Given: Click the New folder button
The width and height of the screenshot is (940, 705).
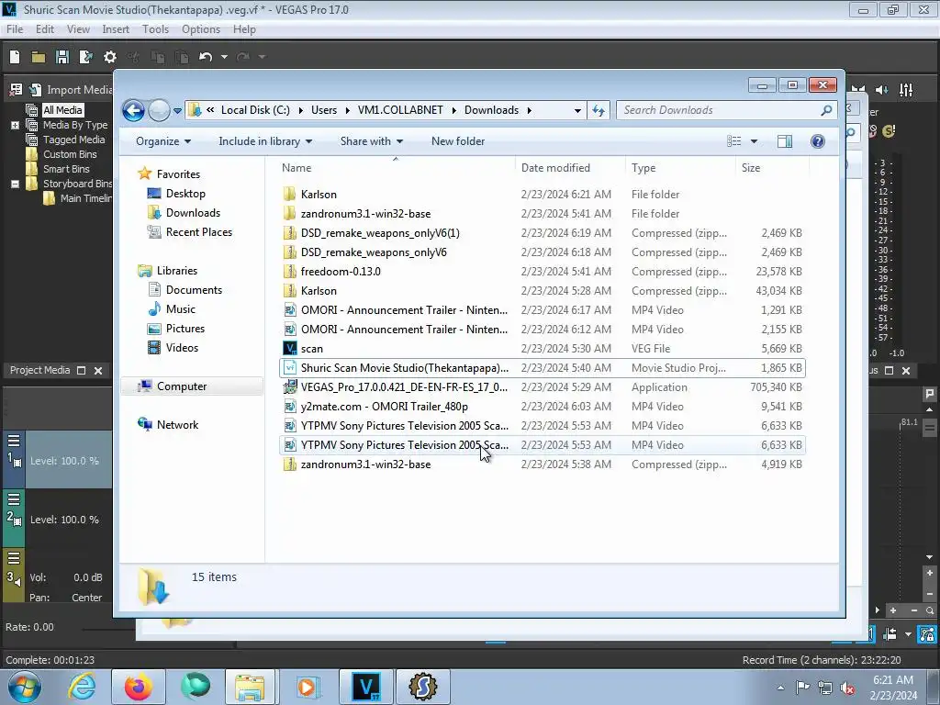Looking at the screenshot, I should (x=458, y=141).
